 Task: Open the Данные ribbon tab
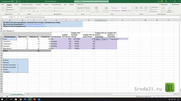46,4
